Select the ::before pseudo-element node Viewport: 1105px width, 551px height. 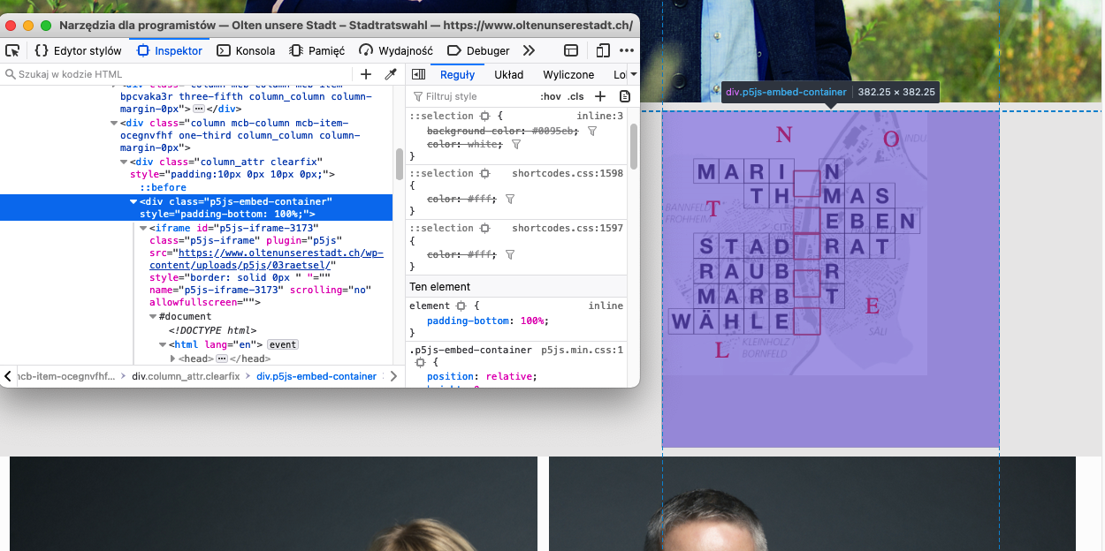click(163, 187)
